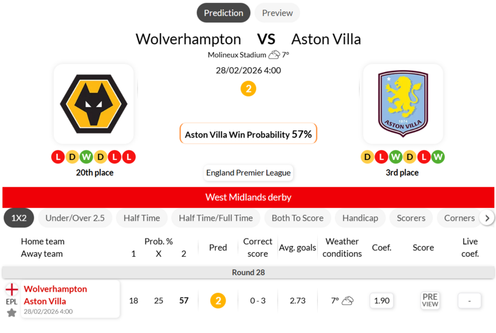The image size is (496, 333).
Task: Click the PRE VIEW score icon
Action: [x=430, y=301]
